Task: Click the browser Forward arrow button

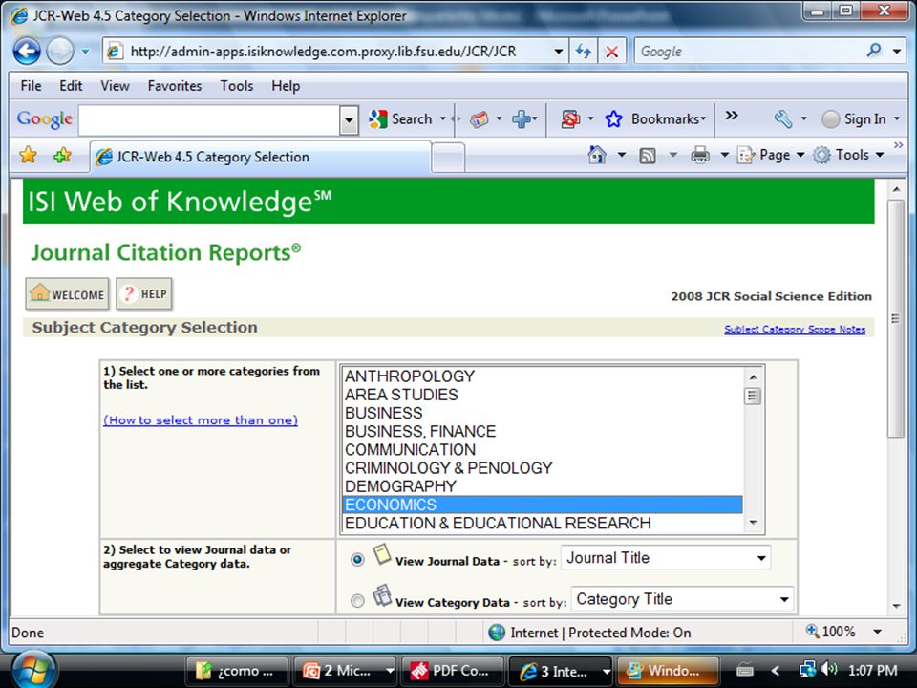Action: coord(59,52)
